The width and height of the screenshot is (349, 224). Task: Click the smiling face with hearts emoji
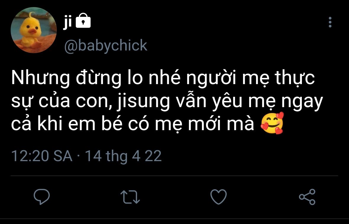point(272,123)
